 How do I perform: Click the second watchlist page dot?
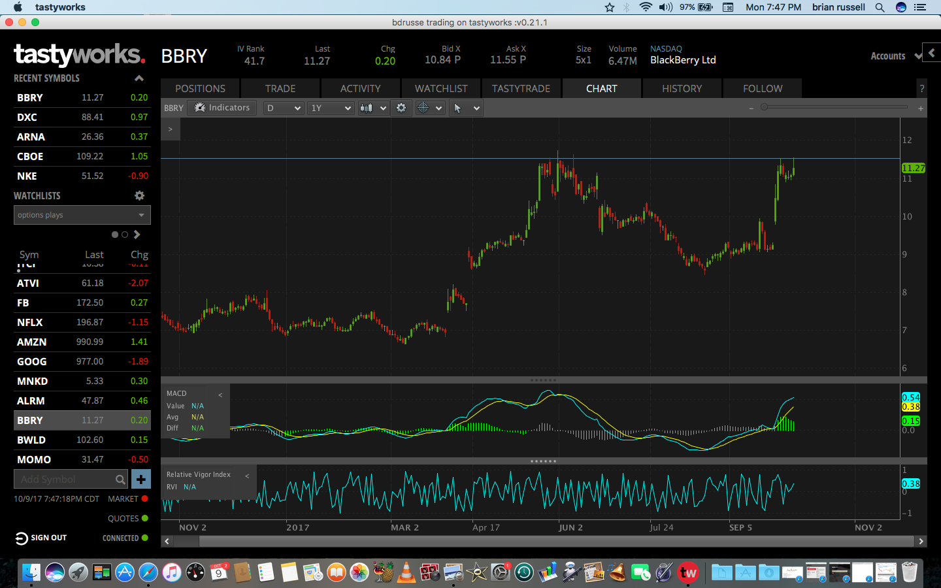pos(125,235)
